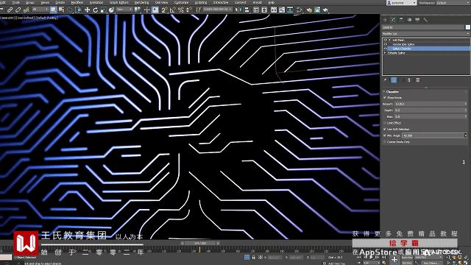Choose the Rectangular Selection Region tool
This screenshot has height=265, width=471.
pyautogui.click(x=70, y=10)
